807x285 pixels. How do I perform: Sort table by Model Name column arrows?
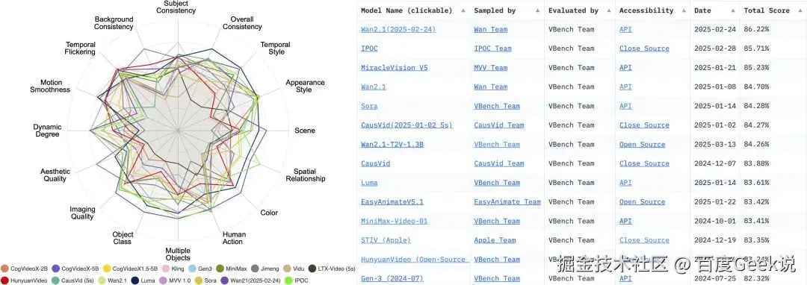click(463, 10)
